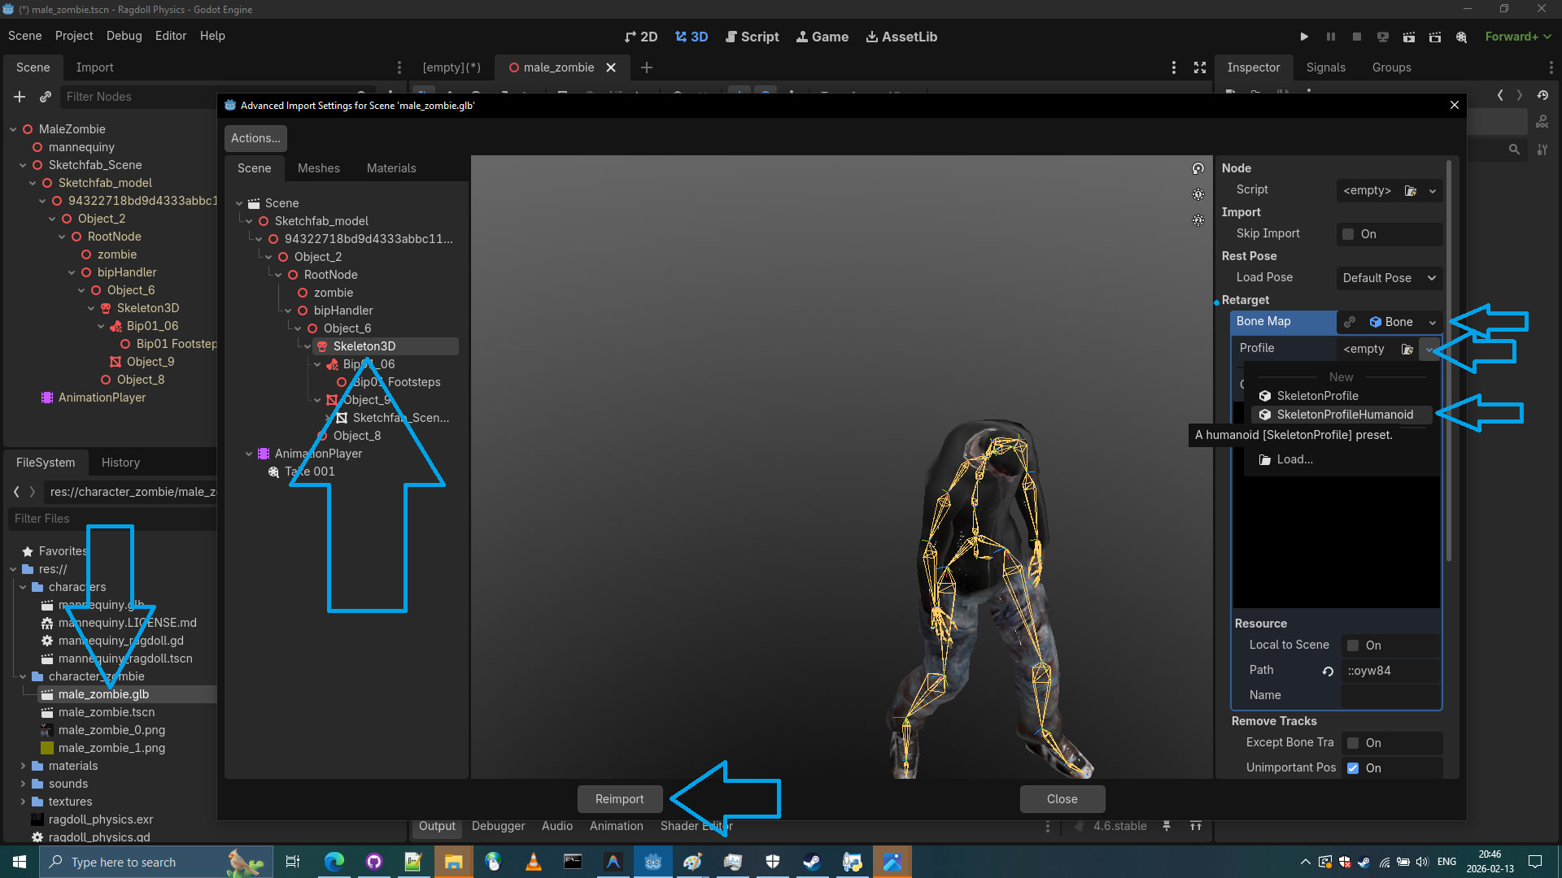Uncheck Unimportant Positions checkbox
Screen dimensions: 1562x878
[x=1353, y=768]
